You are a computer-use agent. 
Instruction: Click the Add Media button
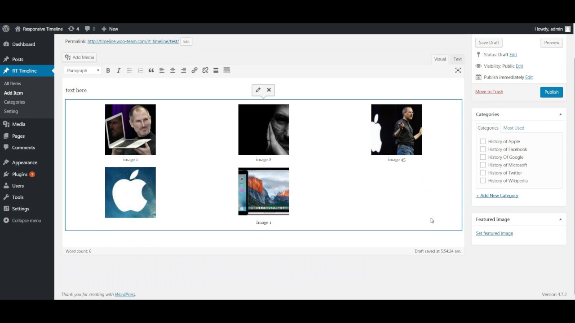[80, 57]
